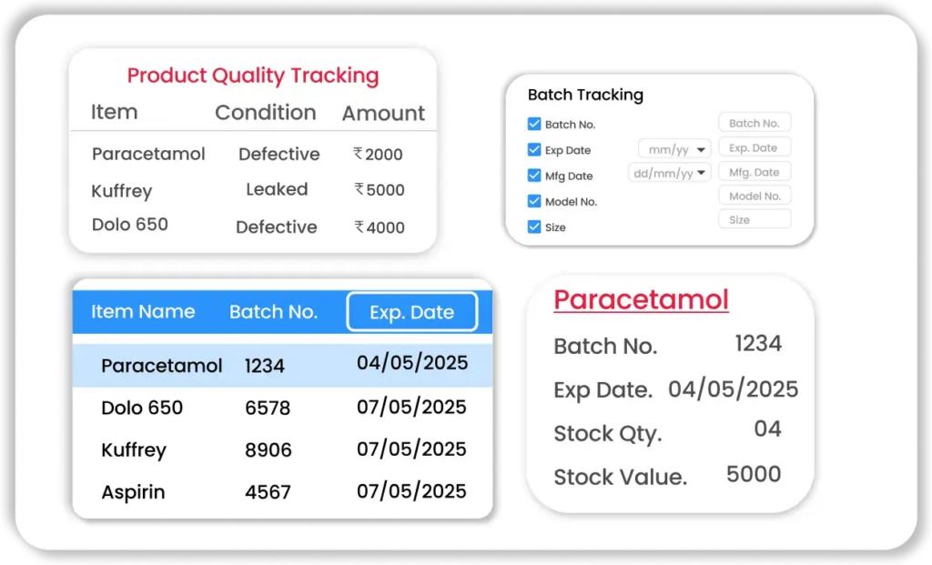Focus the Exp. Date text field
The image size is (932, 565).
click(x=754, y=147)
